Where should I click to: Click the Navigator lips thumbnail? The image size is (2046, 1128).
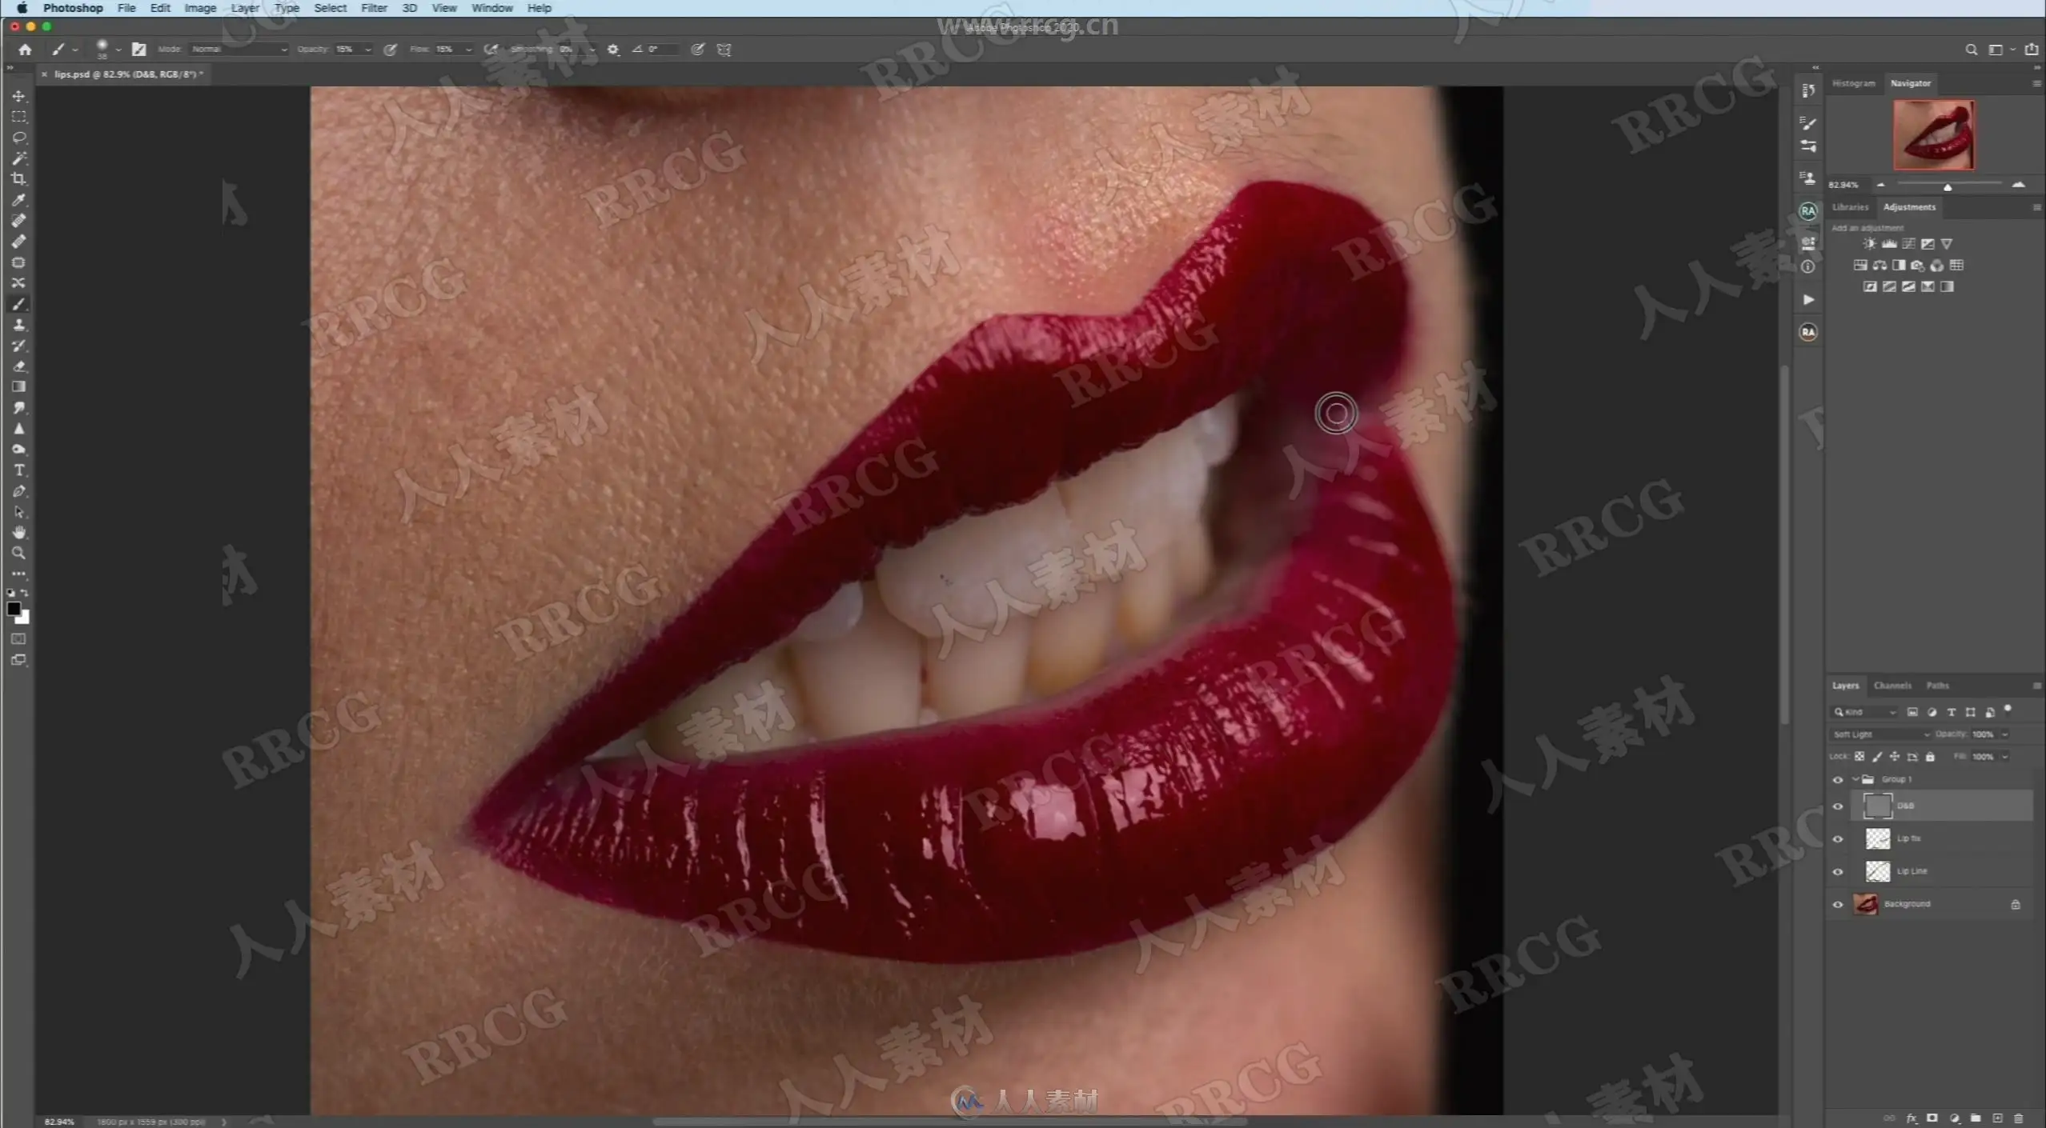(1933, 134)
